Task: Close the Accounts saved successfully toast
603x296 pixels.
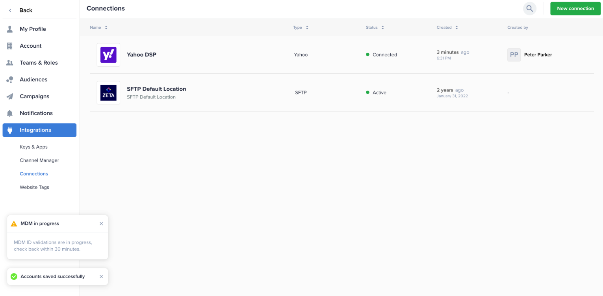Action: coord(101,277)
